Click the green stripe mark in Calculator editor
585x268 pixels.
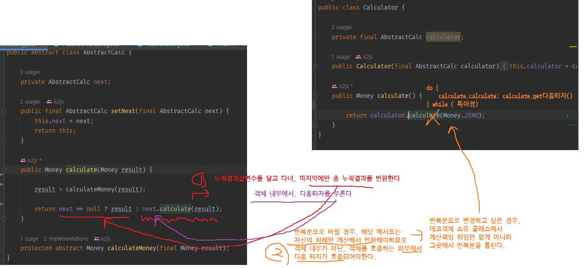pyautogui.click(x=573, y=125)
